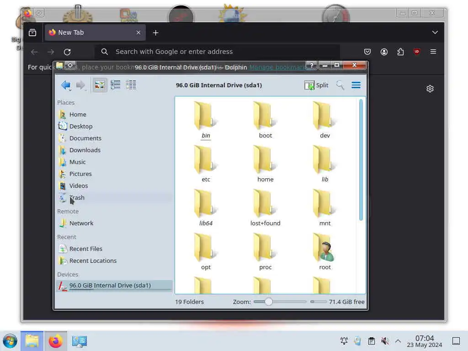Viewport: 468px width, 351px height.
Task: Select the lost+found folder icon
Action: (x=265, y=203)
